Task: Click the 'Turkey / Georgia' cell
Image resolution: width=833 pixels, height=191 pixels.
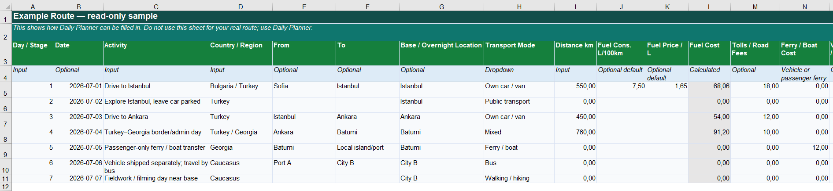Action: pyautogui.click(x=241, y=136)
